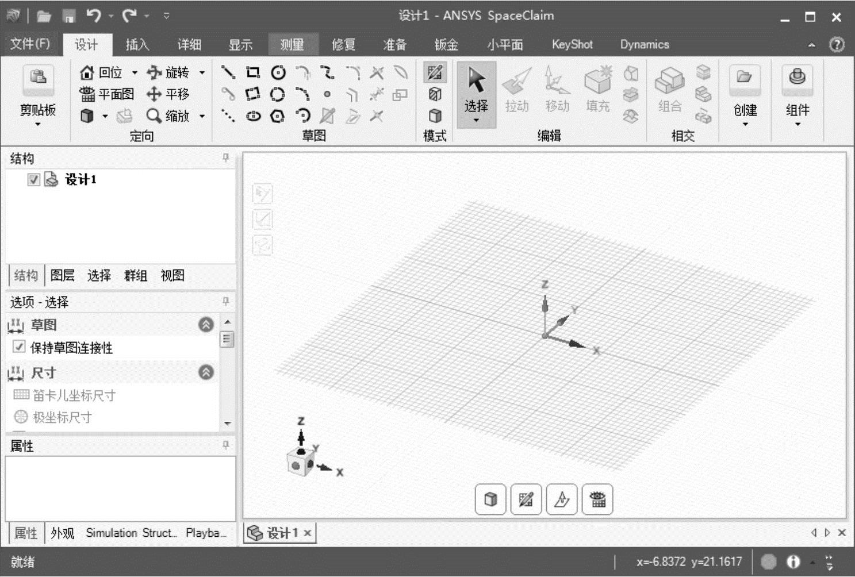The image size is (855, 577).
Task: Switch to Section mode in ribbon
Action: point(435,94)
